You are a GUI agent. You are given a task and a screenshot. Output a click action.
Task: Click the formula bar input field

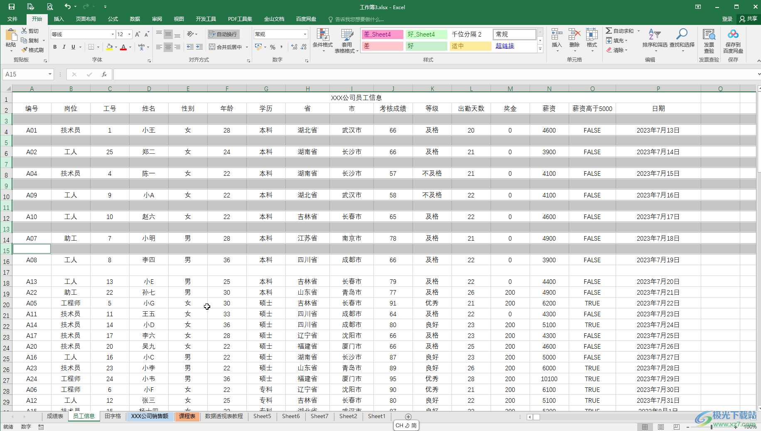tap(434, 74)
